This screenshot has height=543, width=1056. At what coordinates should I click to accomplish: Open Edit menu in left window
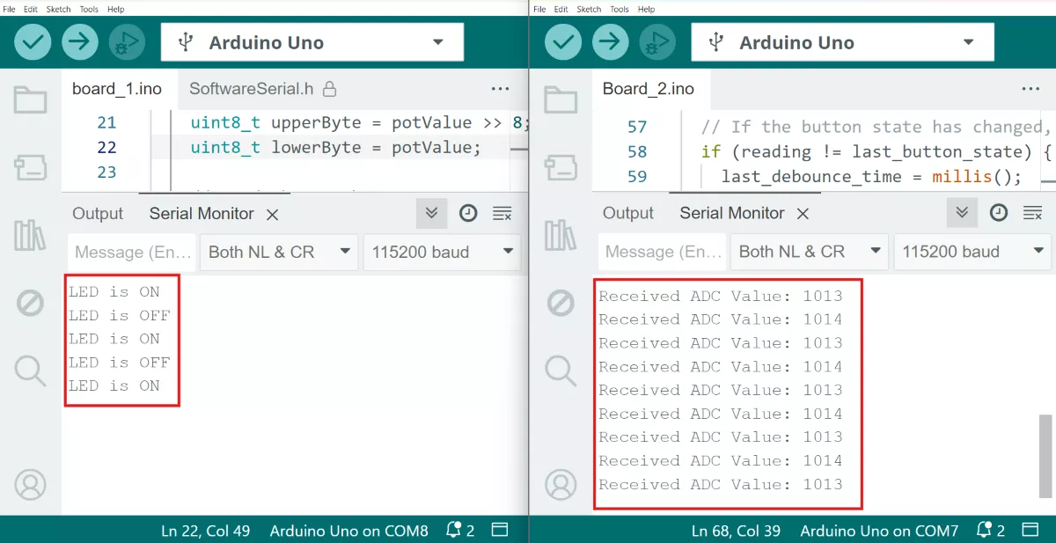point(31,9)
